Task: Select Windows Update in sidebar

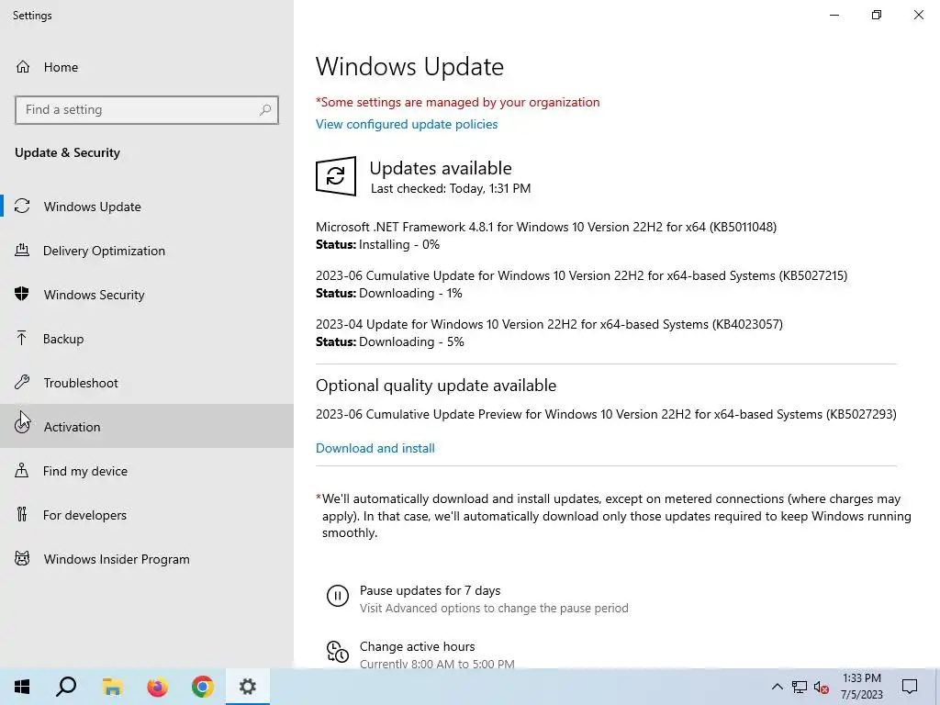Action: pos(147,207)
